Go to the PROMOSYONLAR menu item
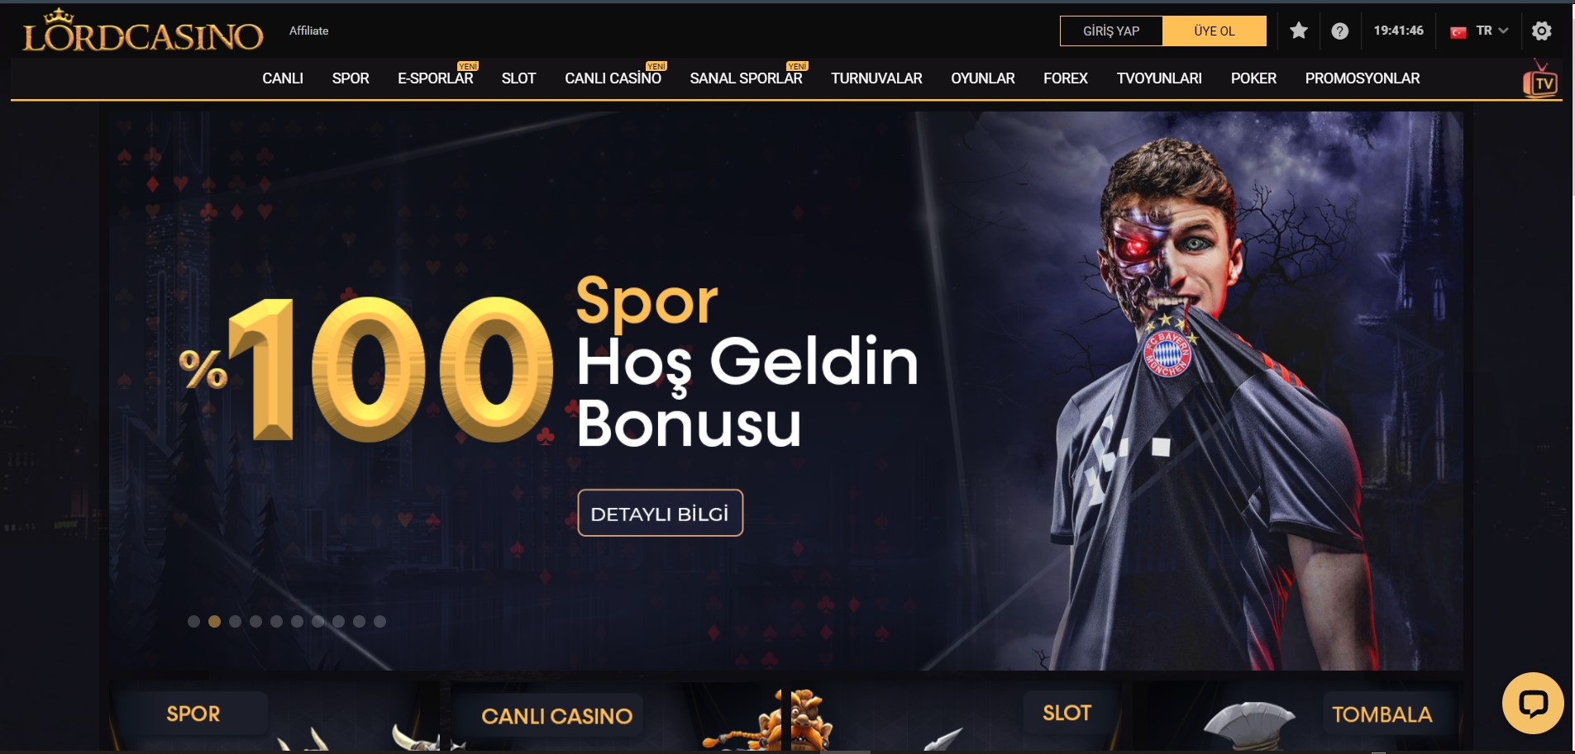Image resolution: width=1575 pixels, height=754 pixels. (1362, 78)
